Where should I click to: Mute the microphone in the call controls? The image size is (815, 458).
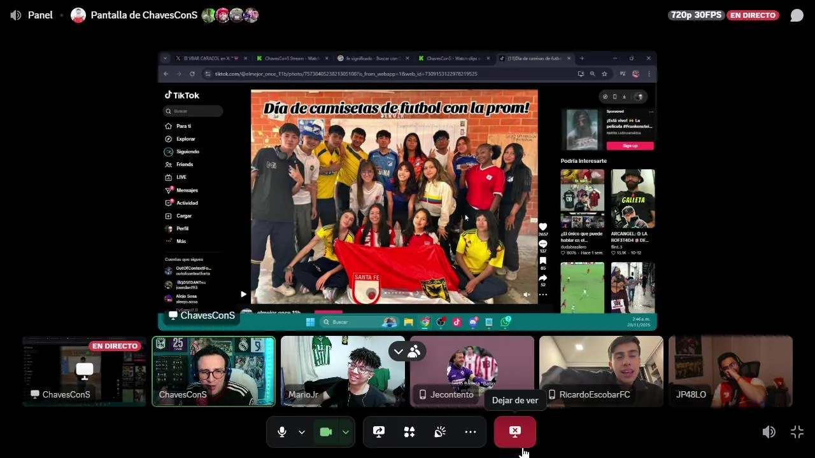(x=282, y=432)
